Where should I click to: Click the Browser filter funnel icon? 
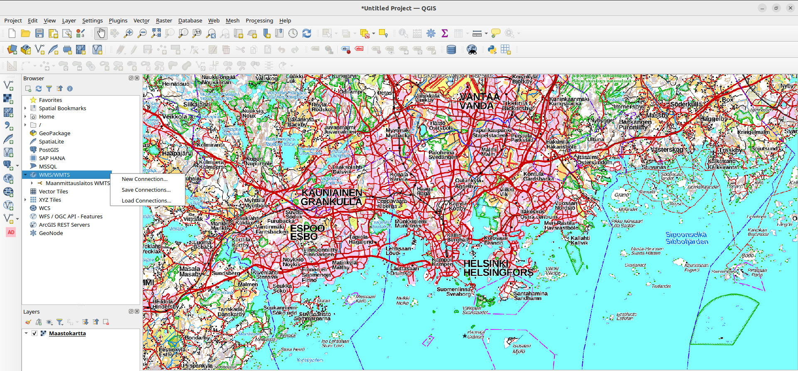tap(49, 89)
